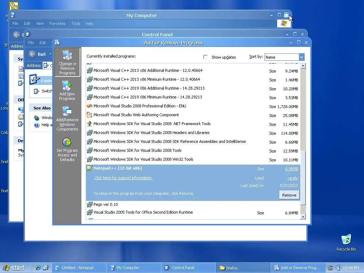This screenshot has height=273, width=364.
Task: Open Add New Programs sidebar icon
Action: point(67,90)
